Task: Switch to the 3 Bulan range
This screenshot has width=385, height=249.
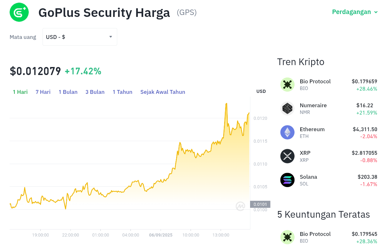Action: 95,92
